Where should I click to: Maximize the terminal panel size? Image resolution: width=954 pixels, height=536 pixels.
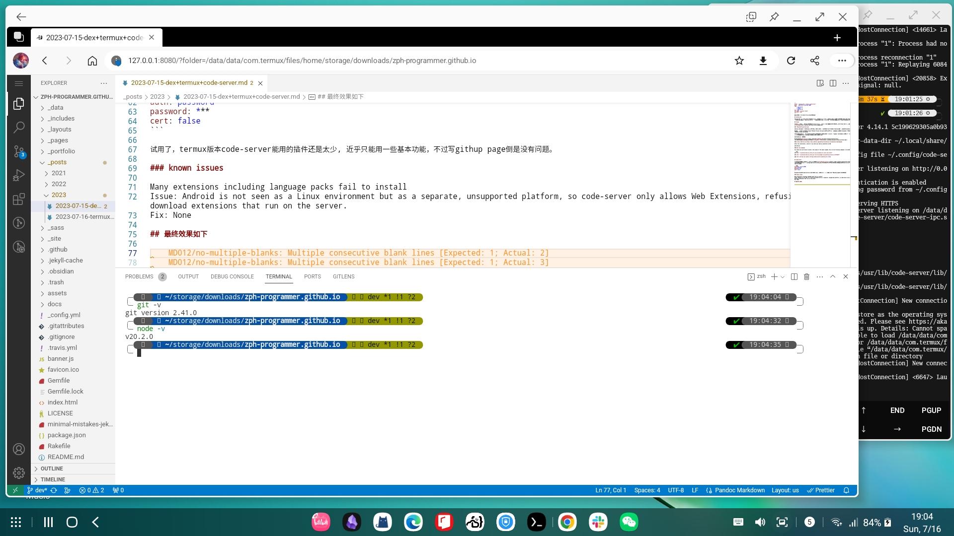coord(833,276)
